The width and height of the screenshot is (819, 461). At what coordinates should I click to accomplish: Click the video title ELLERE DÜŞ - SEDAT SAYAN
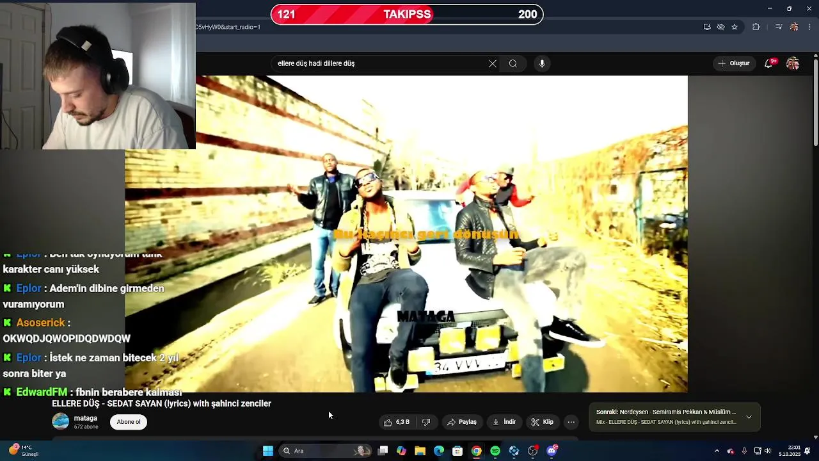161,403
